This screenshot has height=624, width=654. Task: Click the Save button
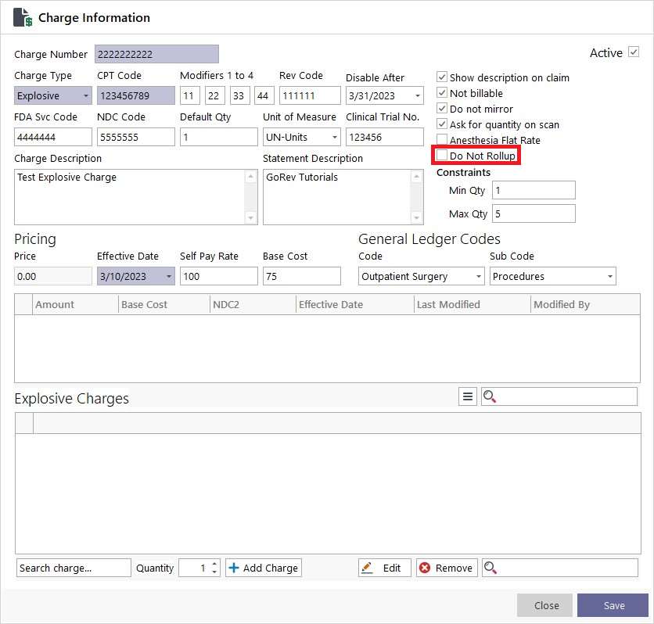pos(613,605)
